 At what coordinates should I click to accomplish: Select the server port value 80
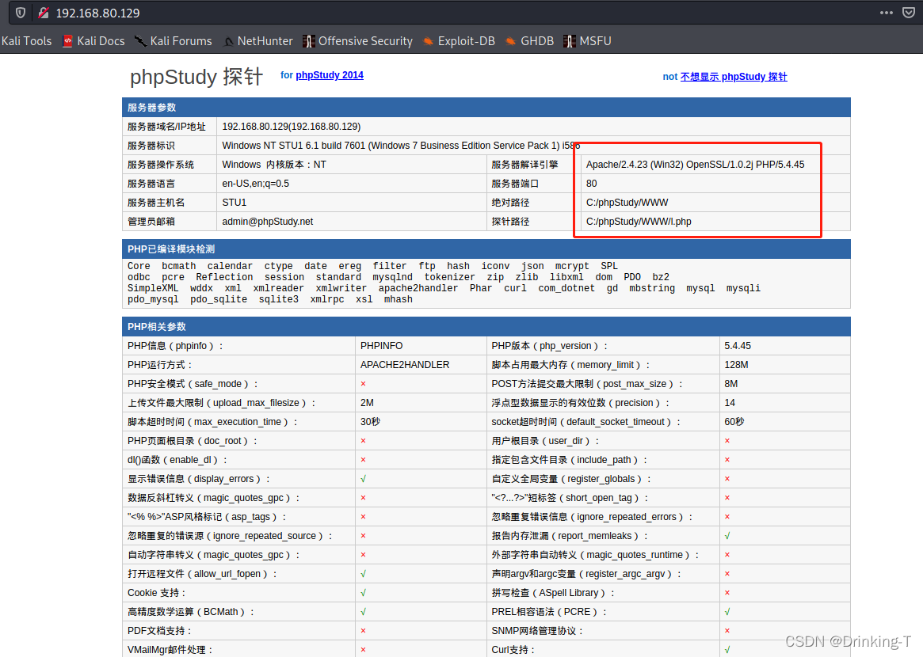coord(592,184)
